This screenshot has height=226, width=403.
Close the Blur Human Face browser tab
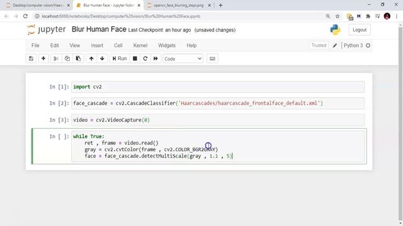(x=139, y=6)
